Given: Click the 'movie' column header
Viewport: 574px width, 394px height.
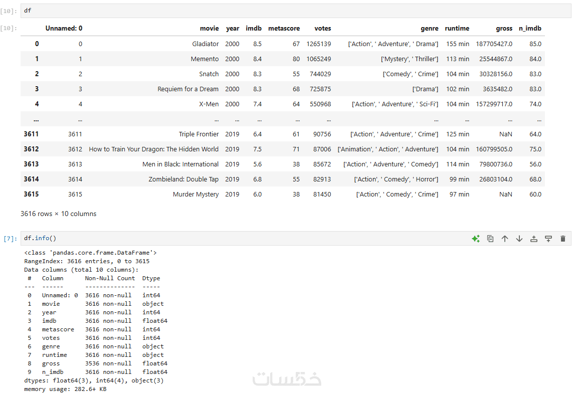Looking at the screenshot, I should [209, 28].
